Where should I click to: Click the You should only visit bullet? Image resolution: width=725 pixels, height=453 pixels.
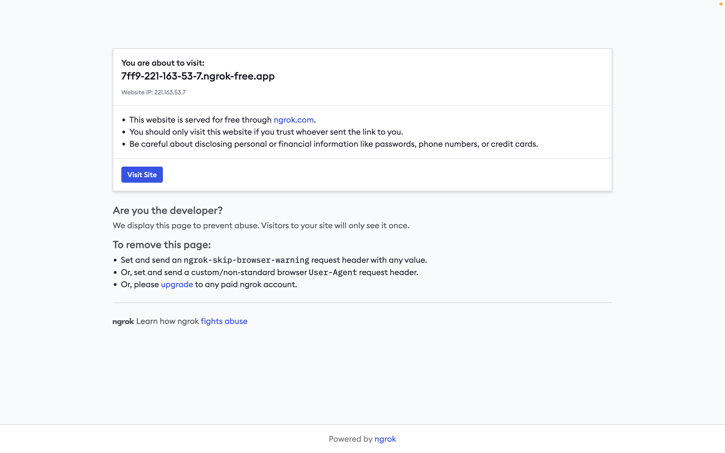coord(266,132)
